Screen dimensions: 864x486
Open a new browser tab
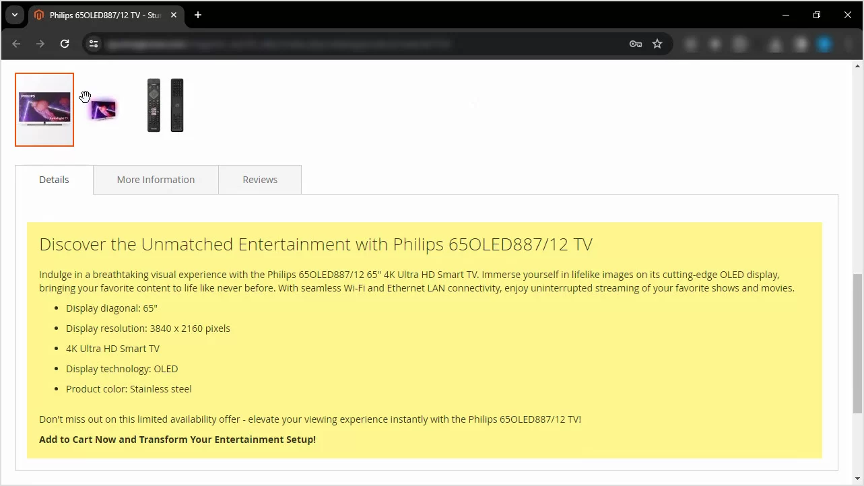pyautogui.click(x=197, y=15)
